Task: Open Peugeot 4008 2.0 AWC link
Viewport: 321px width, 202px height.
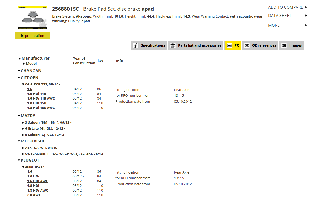Action: pos(34,195)
